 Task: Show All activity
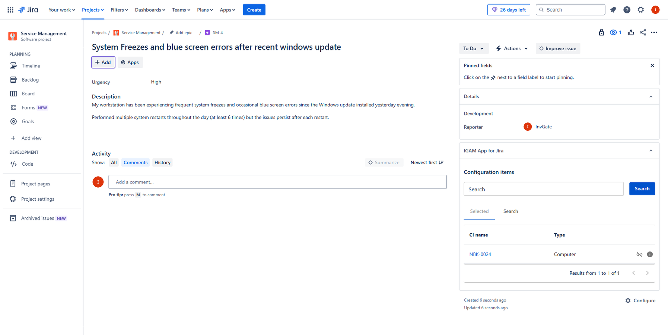114,162
